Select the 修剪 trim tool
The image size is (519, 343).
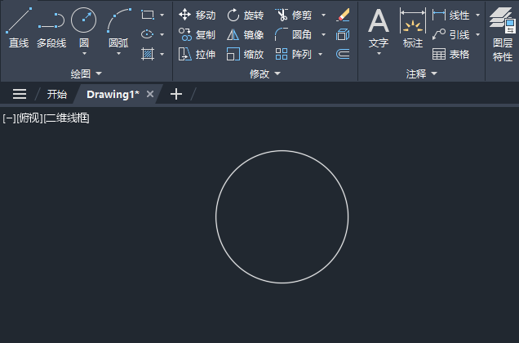tap(294, 15)
